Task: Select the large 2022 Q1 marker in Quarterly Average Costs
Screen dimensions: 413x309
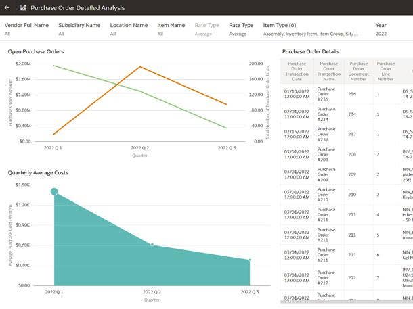Action: point(54,192)
